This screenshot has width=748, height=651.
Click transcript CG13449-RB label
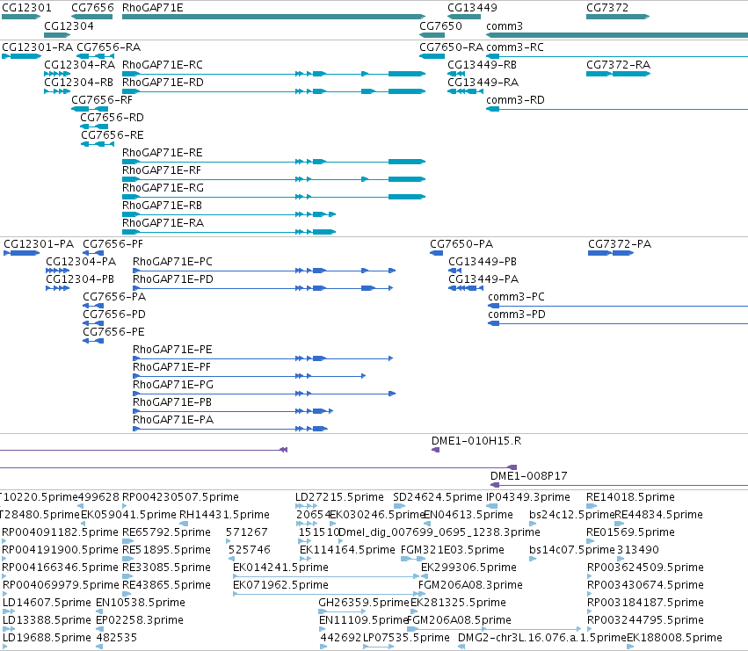pyautogui.click(x=482, y=65)
